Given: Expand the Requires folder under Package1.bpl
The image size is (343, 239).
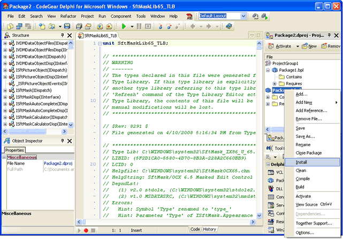Looking at the screenshot, I should (x=275, y=83).
